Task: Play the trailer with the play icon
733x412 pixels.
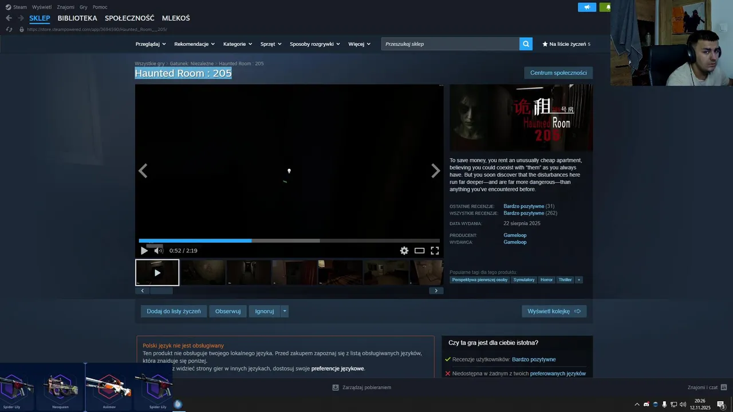Action: [x=144, y=251]
